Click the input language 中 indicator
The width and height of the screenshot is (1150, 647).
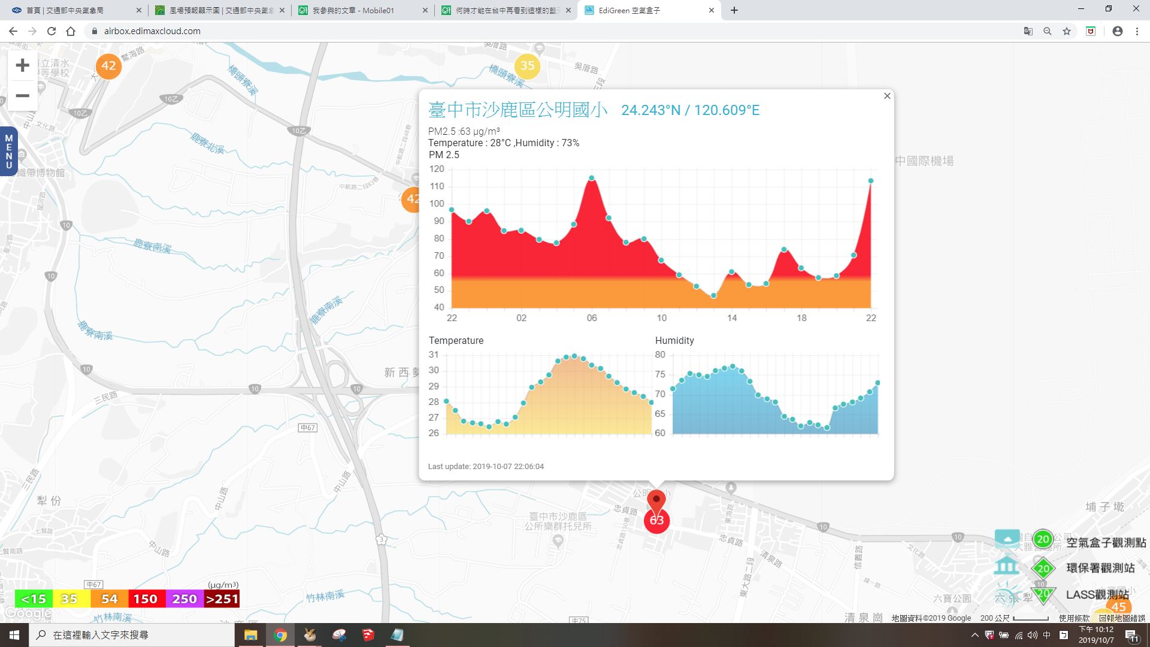[x=1047, y=635]
